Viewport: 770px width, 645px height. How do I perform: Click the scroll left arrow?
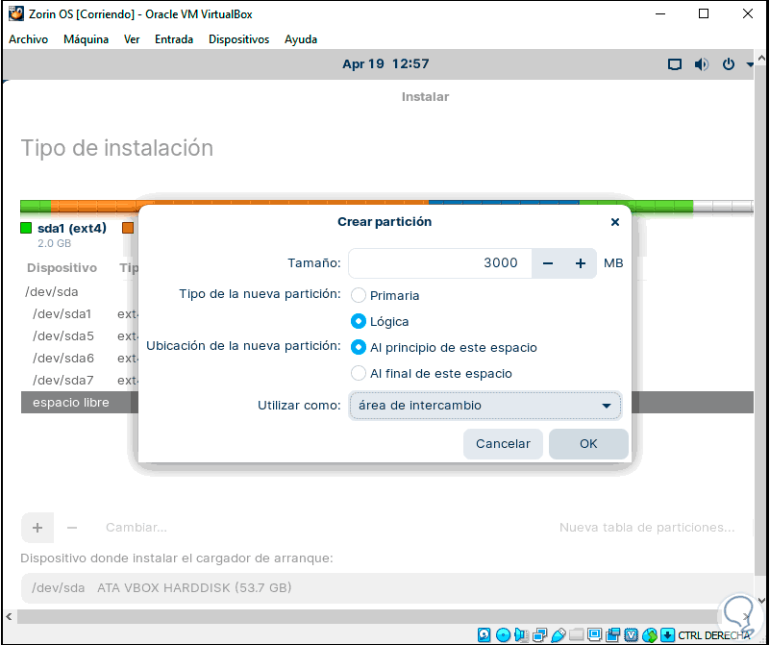(x=9, y=616)
